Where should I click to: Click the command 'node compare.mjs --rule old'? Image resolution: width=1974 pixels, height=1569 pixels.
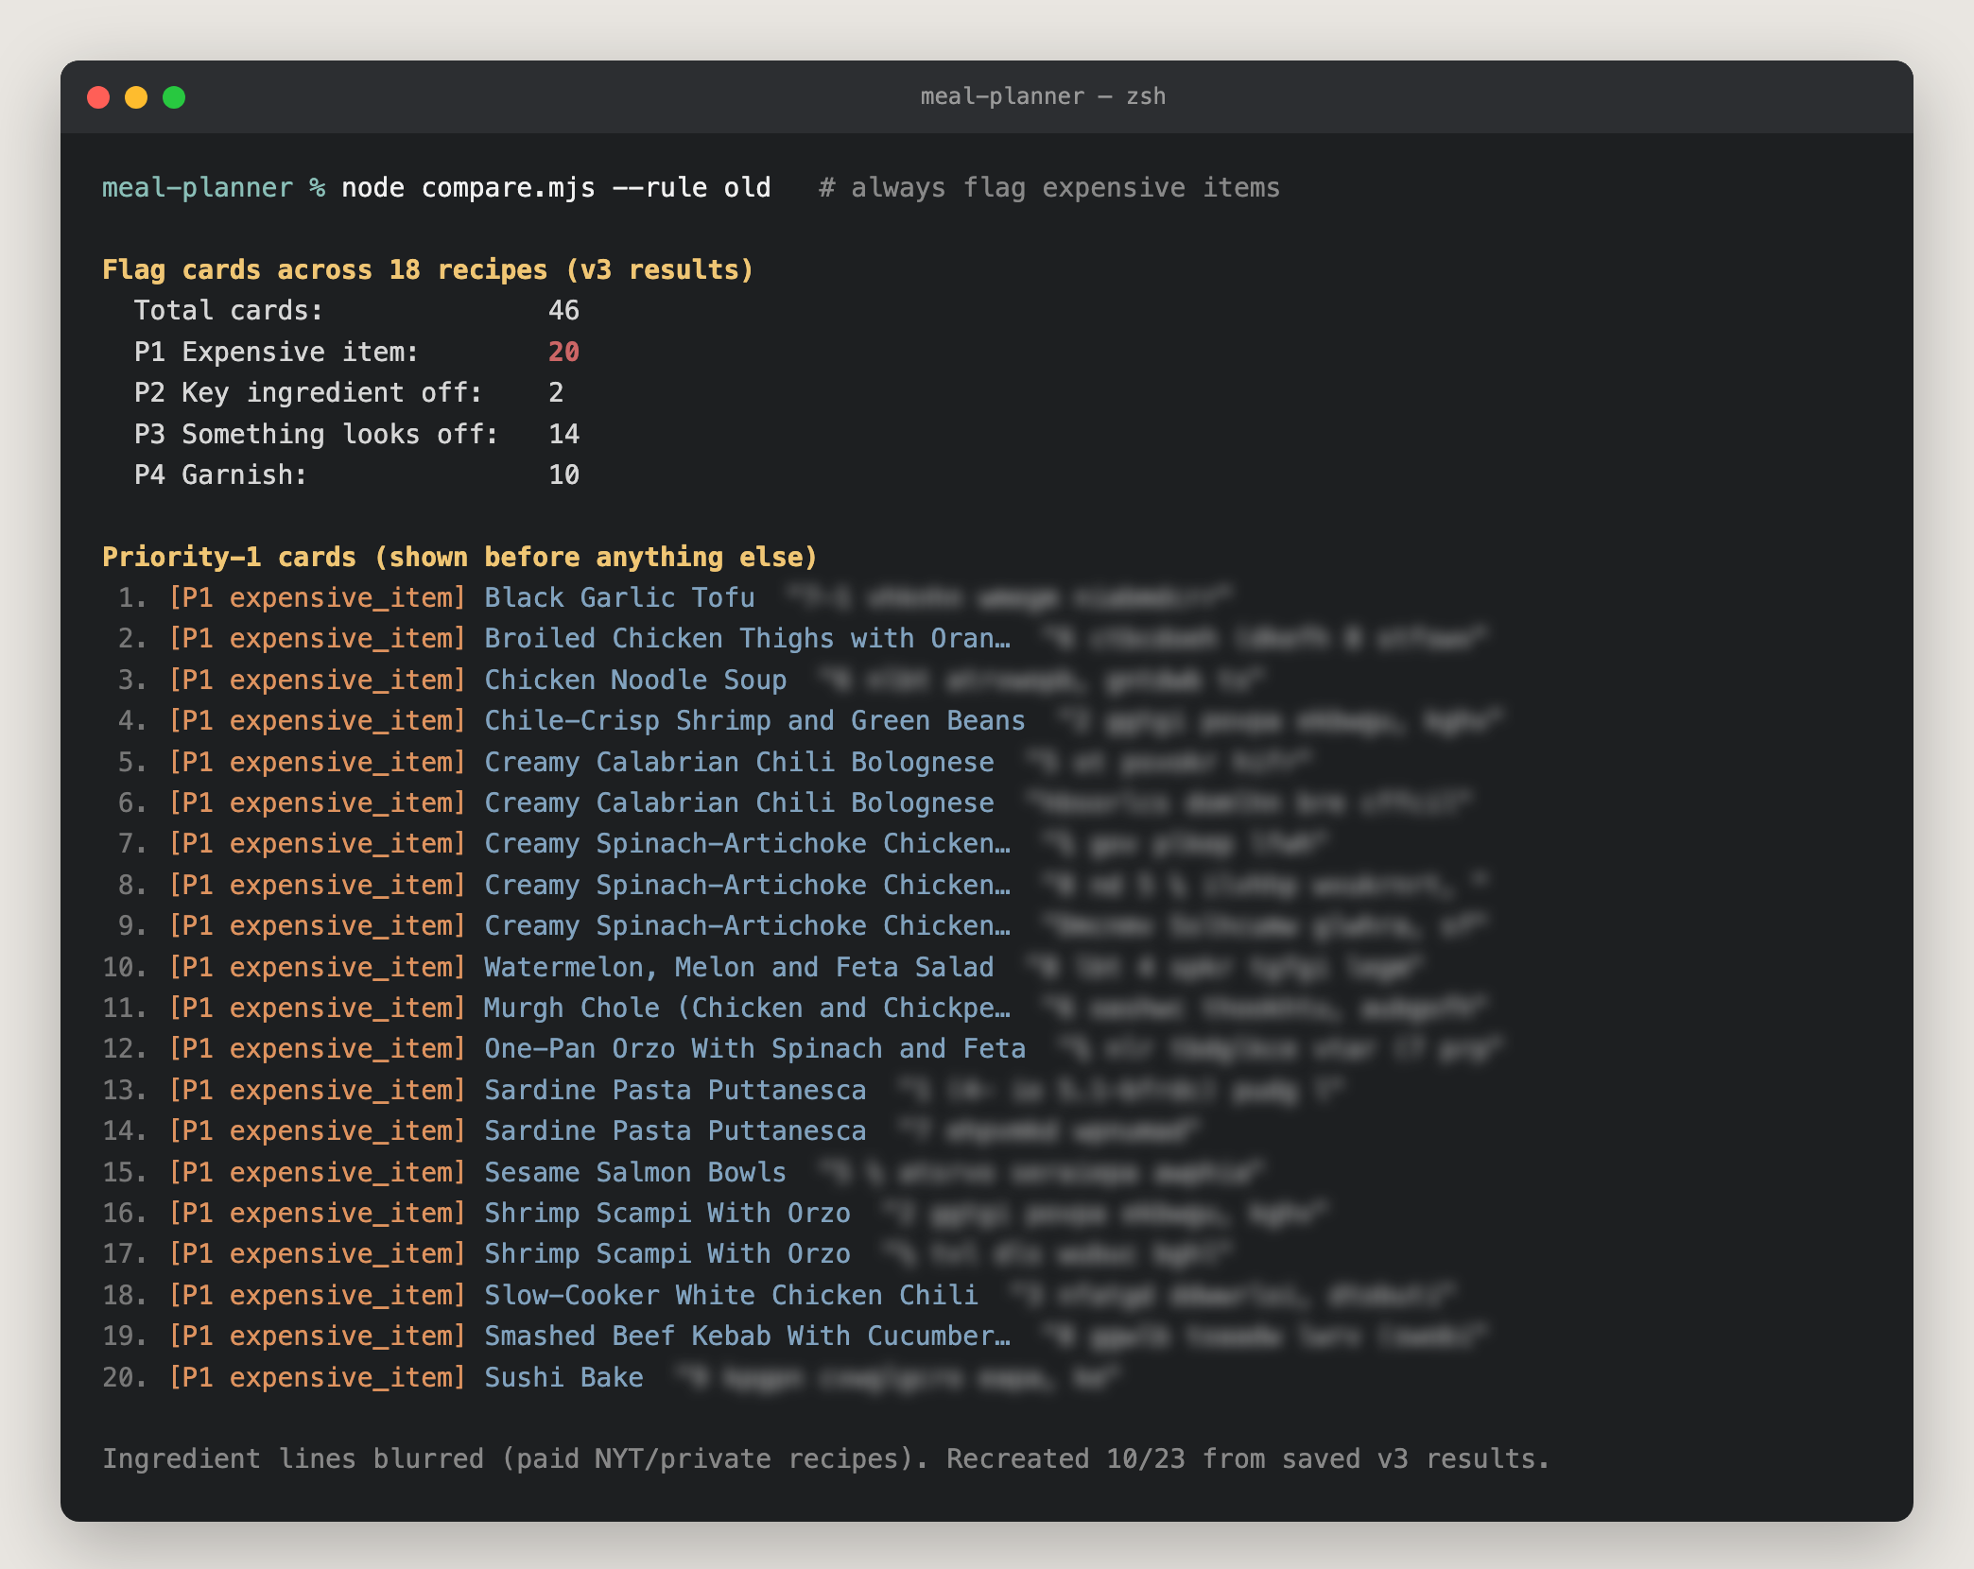pyautogui.click(x=556, y=187)
